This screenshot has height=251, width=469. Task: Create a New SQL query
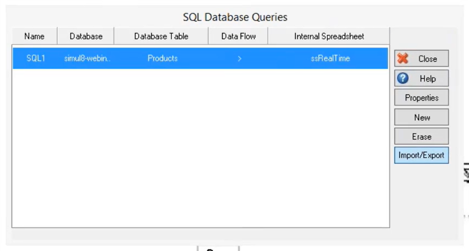tap(422, 117)
